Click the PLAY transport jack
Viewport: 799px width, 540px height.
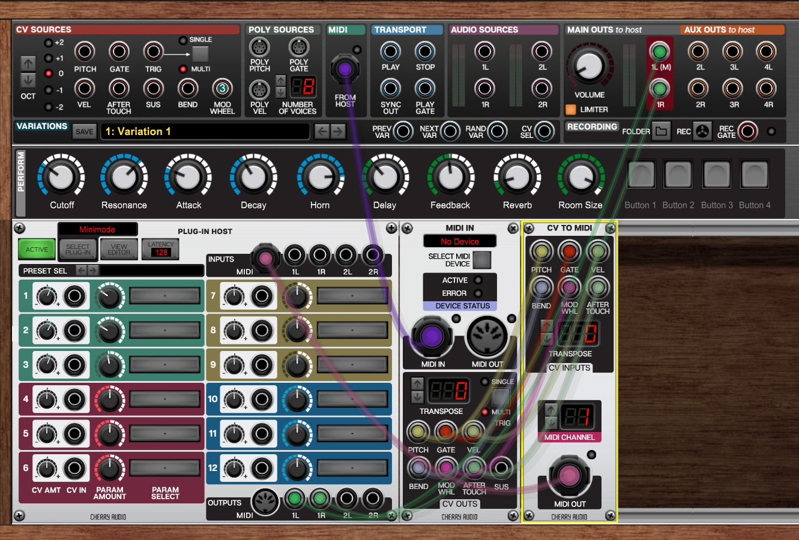tap(390, 52)
